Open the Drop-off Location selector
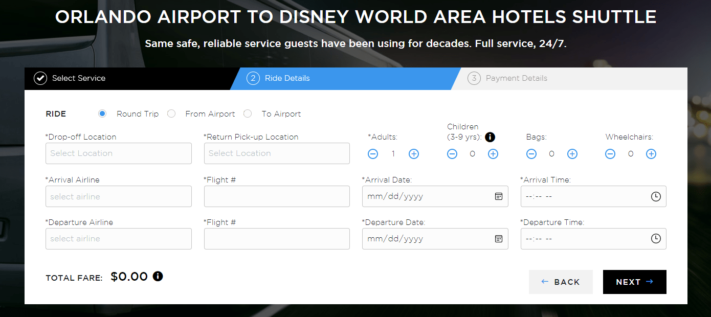711x317 pixels. (118, 153)
